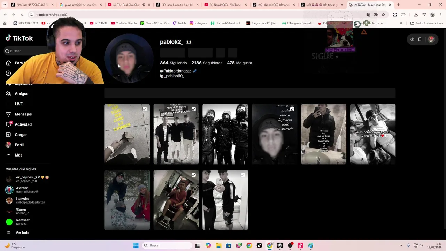Open 'logrado todo en silencio' post
Image resolution: width=446 pixels, height=251 pixels.
pos(274,134)
